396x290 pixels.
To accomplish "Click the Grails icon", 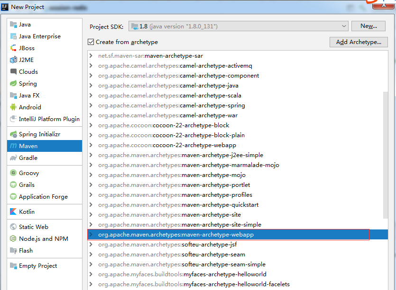I will (13, 185).
